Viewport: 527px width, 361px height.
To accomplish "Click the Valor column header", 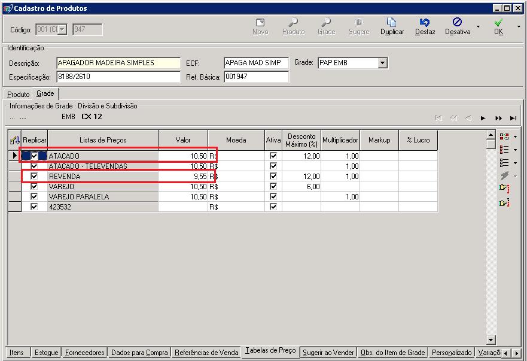I will point(183,140).
